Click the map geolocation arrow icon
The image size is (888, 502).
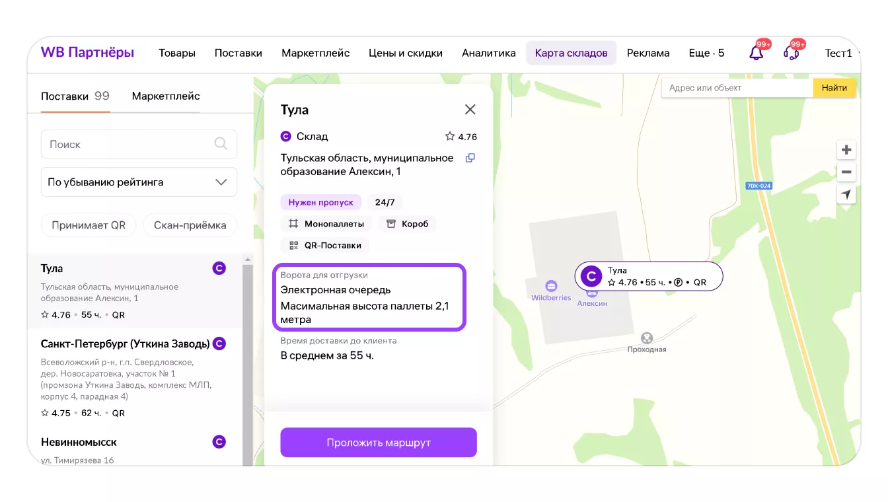(x=846, y=195)
